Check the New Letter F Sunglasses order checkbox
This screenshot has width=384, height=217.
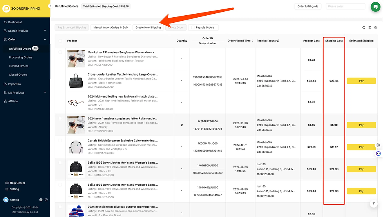point(60,52)
